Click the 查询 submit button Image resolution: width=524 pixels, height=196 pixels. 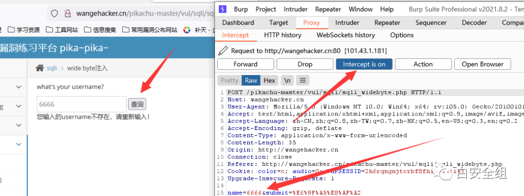pos(137,104)
